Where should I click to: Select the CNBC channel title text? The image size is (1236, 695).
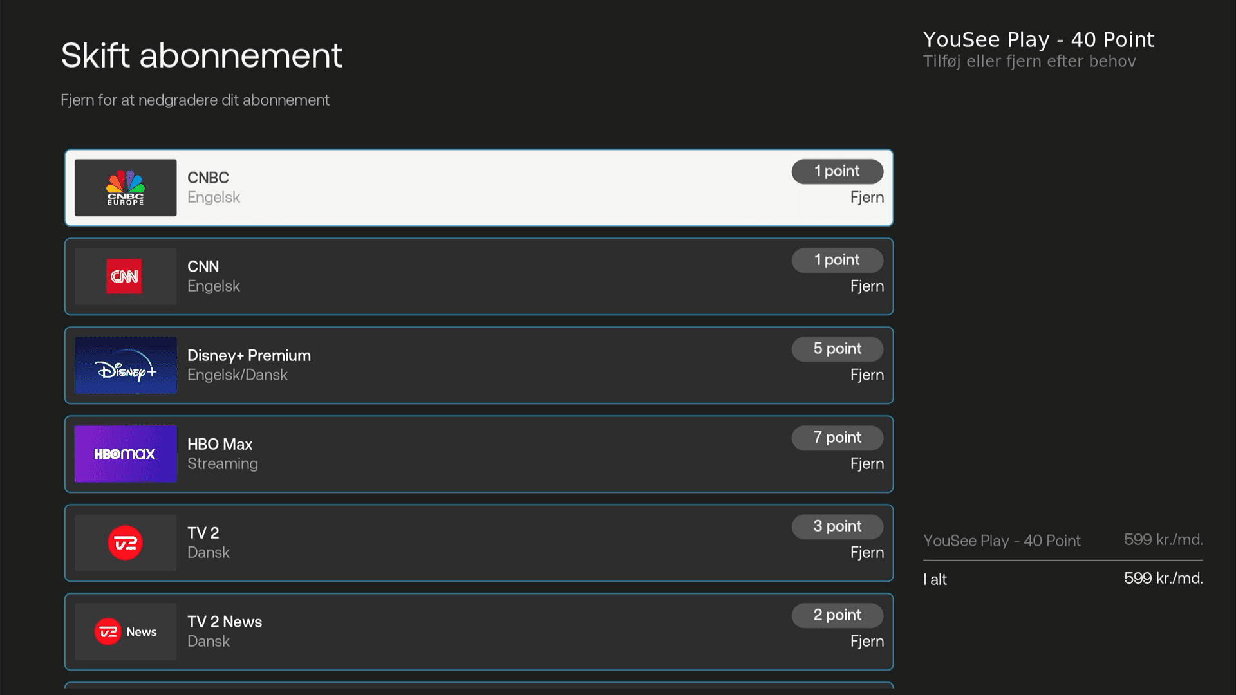click(x=208, y=178)
